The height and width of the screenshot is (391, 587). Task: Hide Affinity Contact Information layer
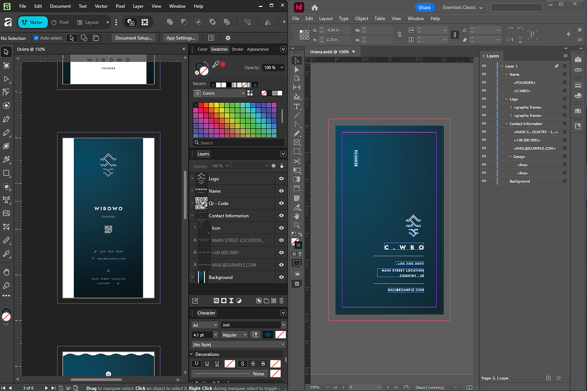(281, 216)
